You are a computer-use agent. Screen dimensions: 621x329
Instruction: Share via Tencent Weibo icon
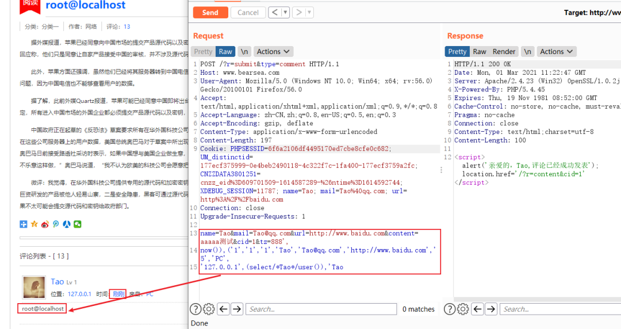coord(56,224)
